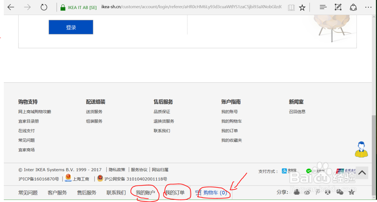The height and width of the screenshot is (202, 377).
Task: Share to Renren icon
Action: [x=328, y=192]
